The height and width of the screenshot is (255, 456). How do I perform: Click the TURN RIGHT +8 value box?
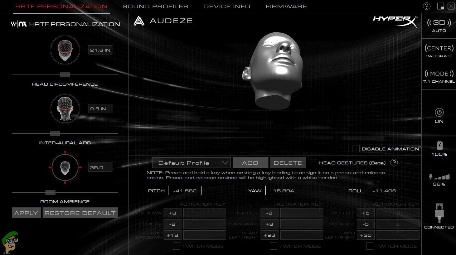pyautogui.click(x=269, y=224)
